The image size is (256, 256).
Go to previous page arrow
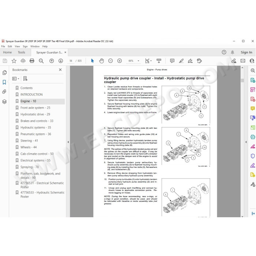52,61
